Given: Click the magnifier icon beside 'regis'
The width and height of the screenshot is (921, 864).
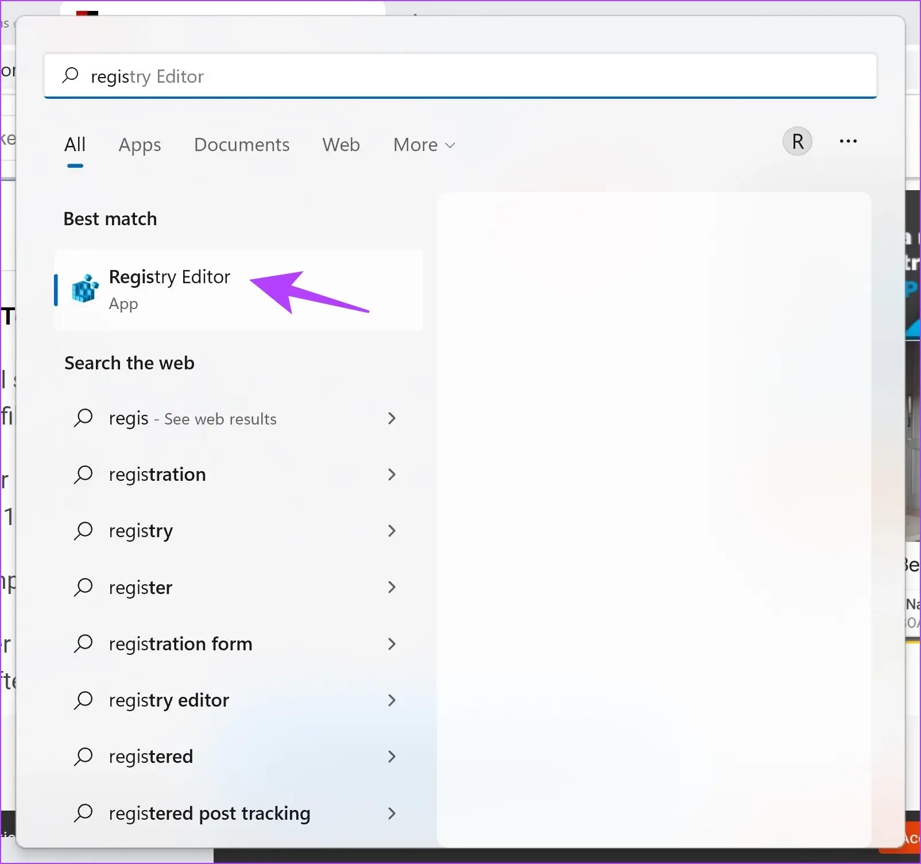Looking at the screenshot, I should pyautogui.click(x=83, y=418).
